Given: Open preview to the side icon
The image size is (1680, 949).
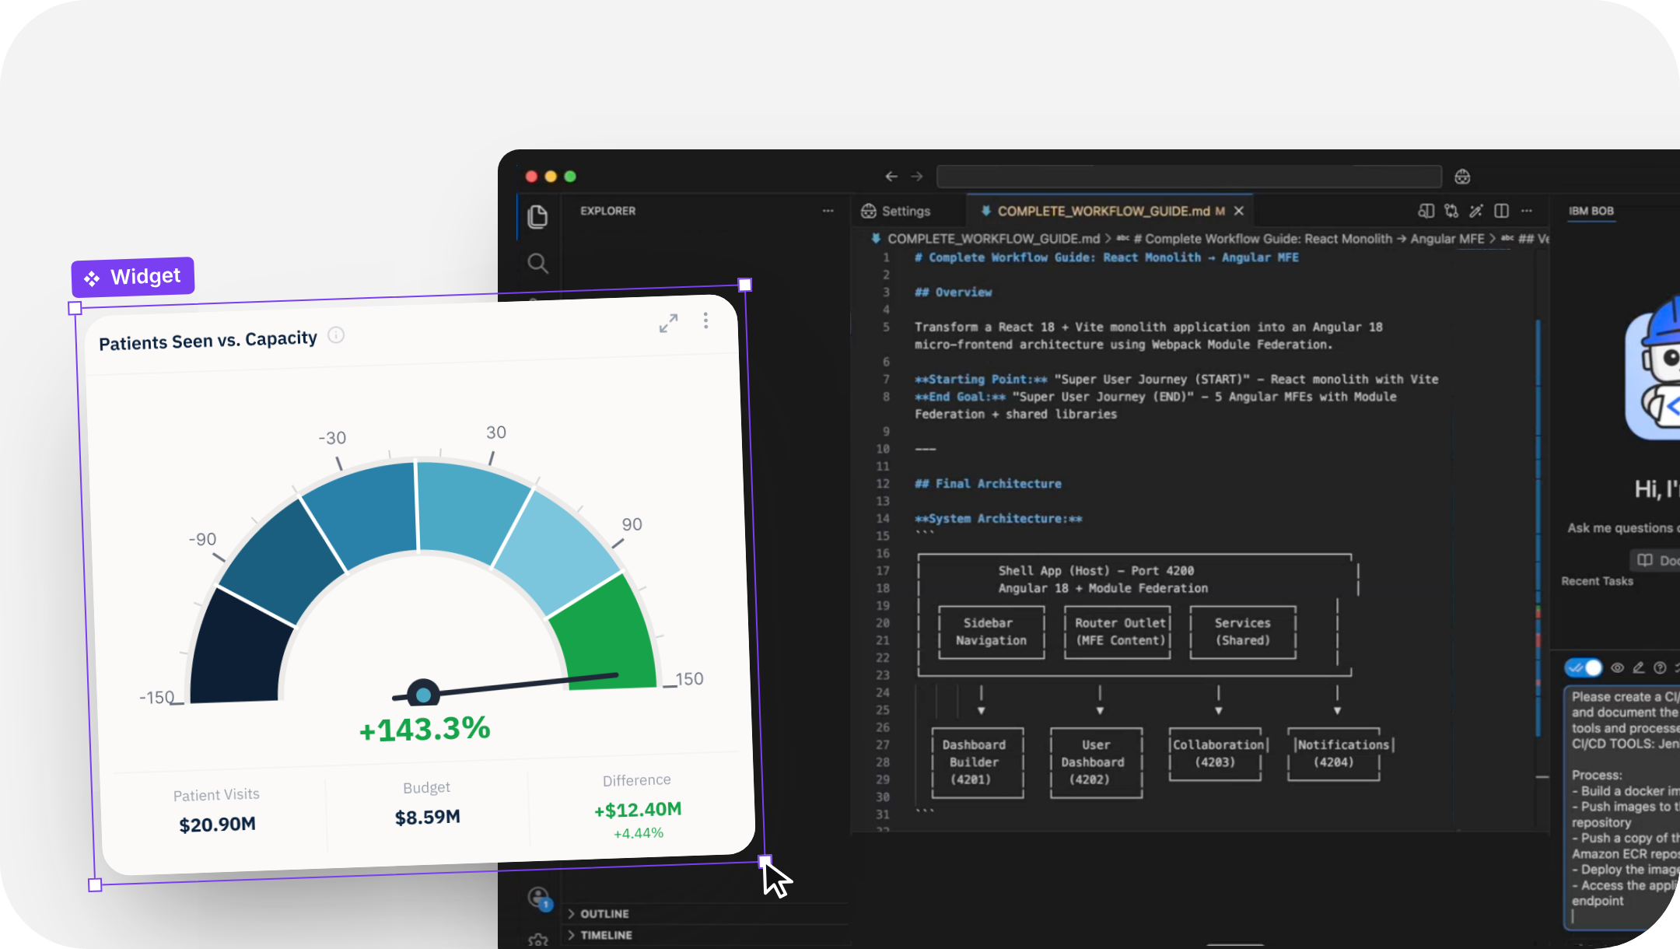Looking at the screenshot, I should click(1426, 211).
